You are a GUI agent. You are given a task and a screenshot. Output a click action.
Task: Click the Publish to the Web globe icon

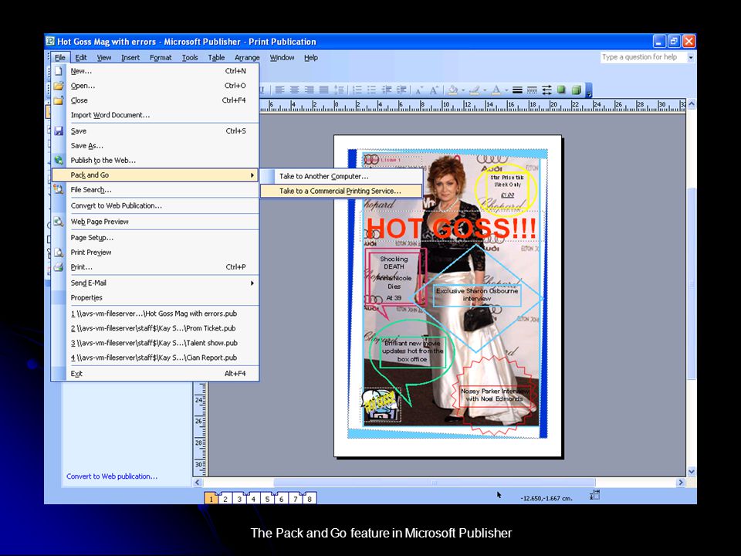[x=58, y=161]
